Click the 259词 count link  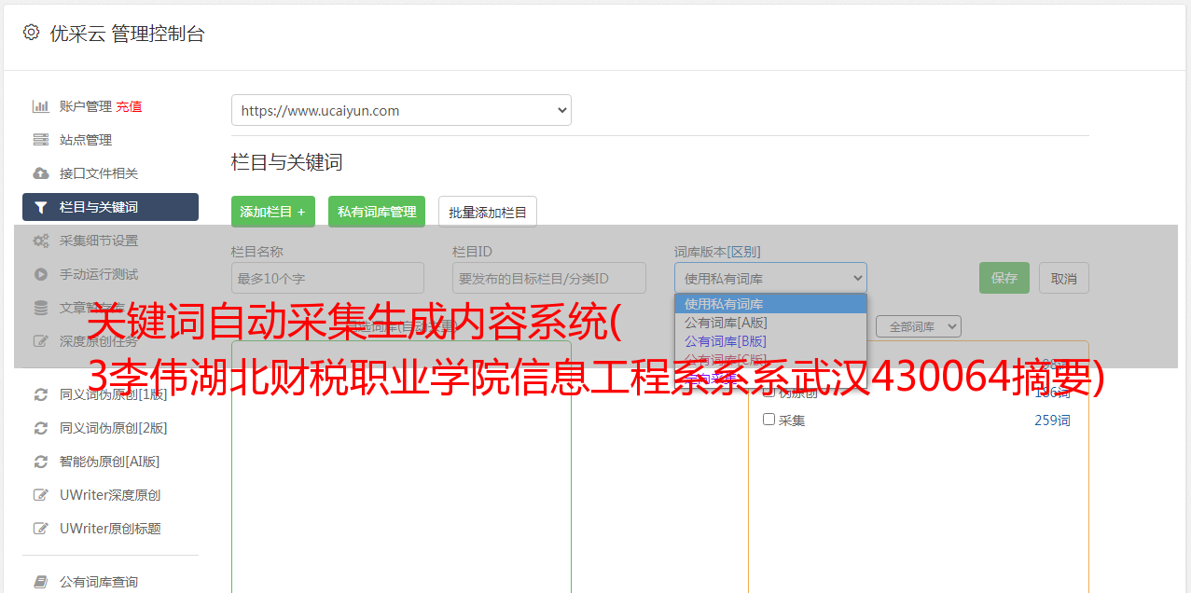click(1052, 421)
